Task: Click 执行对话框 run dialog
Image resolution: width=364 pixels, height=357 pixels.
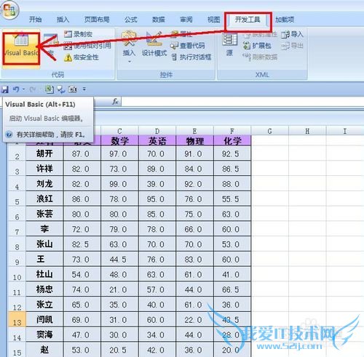Action: (x=191, y=57)
